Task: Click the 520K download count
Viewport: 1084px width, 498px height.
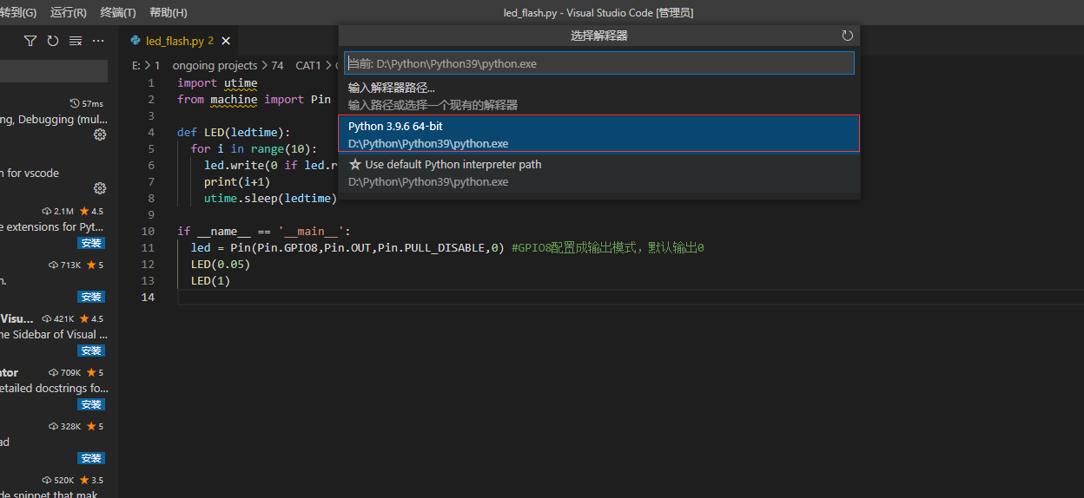Action: pos(58,480)
